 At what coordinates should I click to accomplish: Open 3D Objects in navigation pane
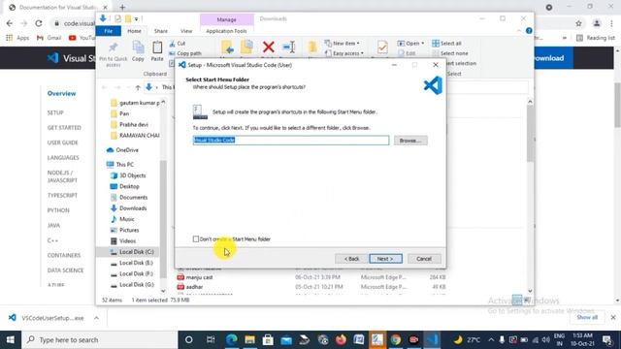(x=128, y=175)
